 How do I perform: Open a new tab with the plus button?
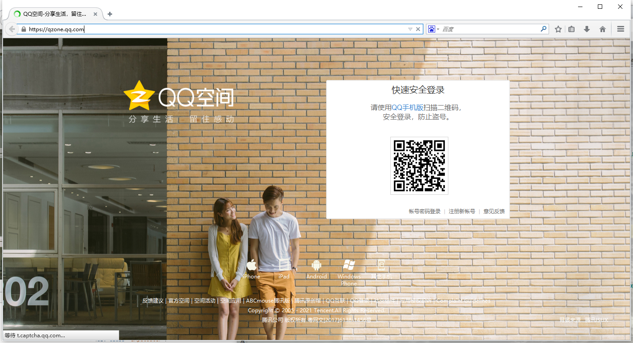[x=109, y=14]
